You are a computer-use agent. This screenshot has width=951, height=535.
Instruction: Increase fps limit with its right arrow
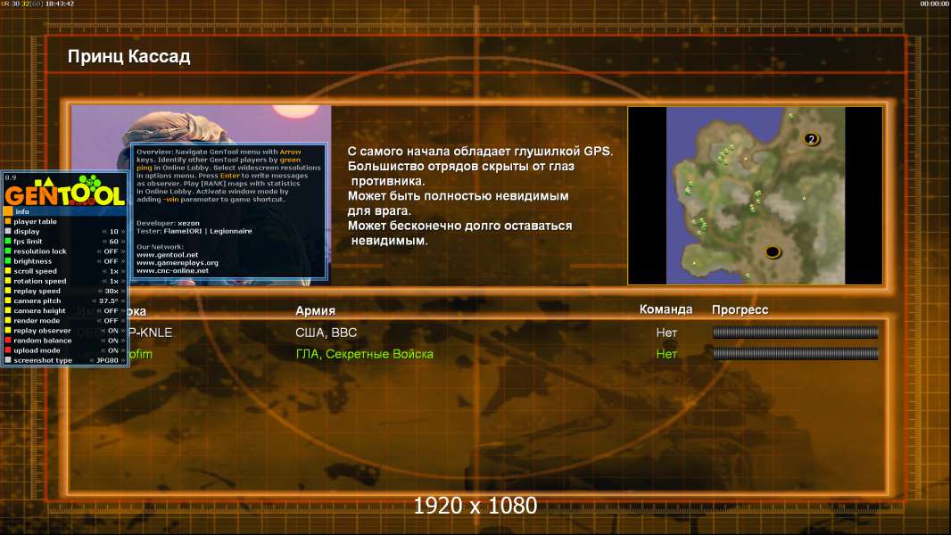(x=123, y=241)
